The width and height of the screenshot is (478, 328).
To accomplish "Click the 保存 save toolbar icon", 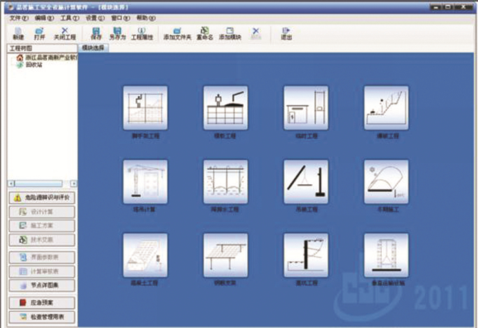I will (x=96, y=33).
